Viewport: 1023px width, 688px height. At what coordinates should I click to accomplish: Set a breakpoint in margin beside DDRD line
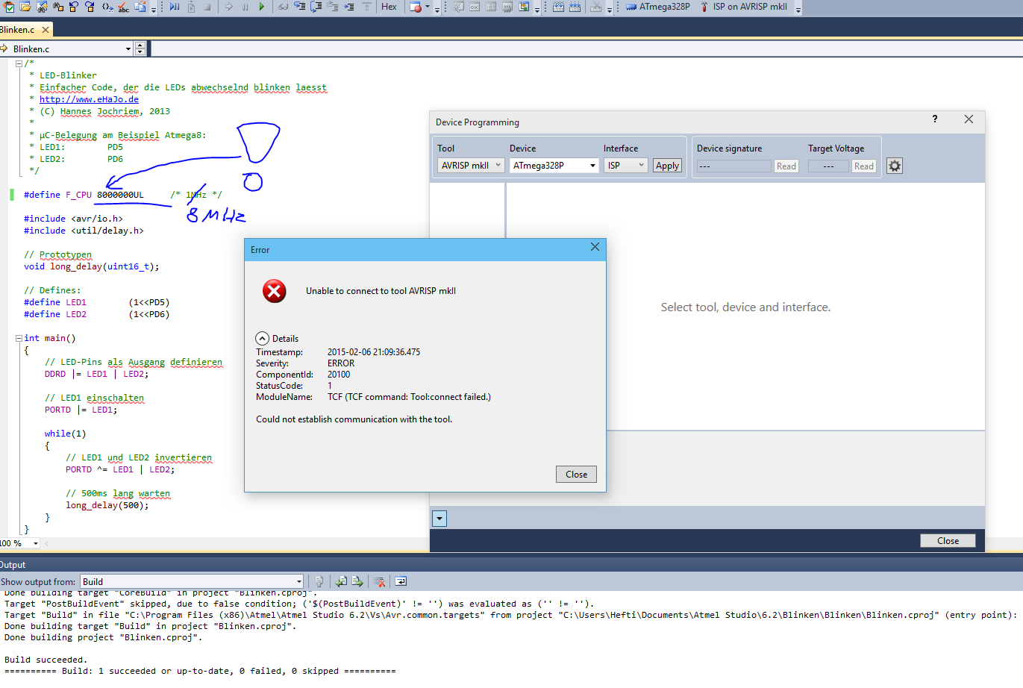coord(6,374)
